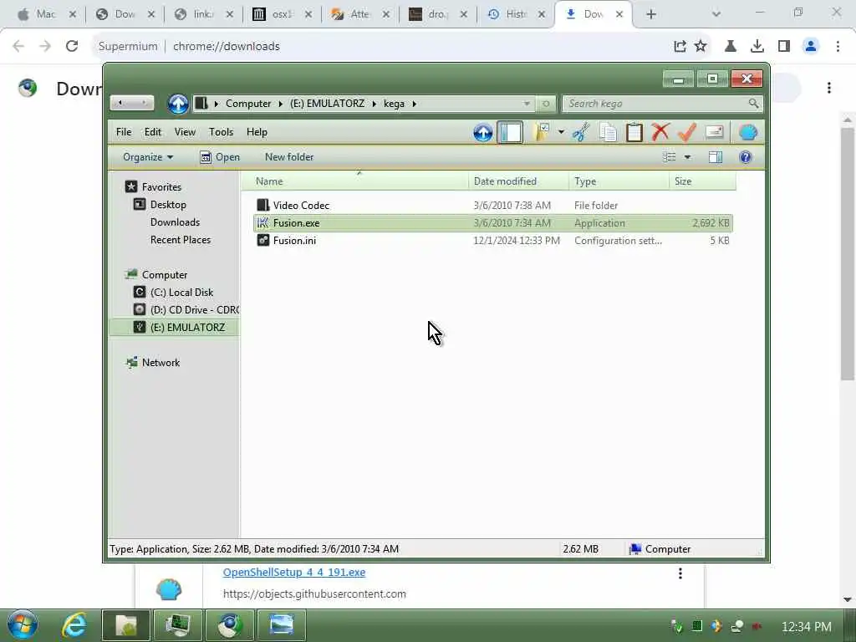Viewport: 856px width, 642px height.
Task: Click the blue Up arrow beside address bar
Action: coord(178,104)
